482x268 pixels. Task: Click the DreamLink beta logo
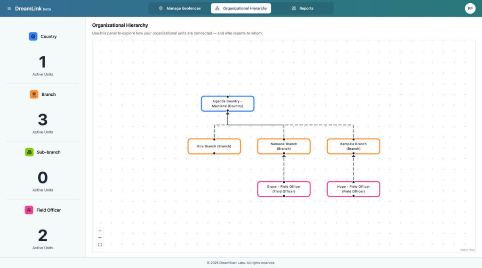[x=32, y=8]
